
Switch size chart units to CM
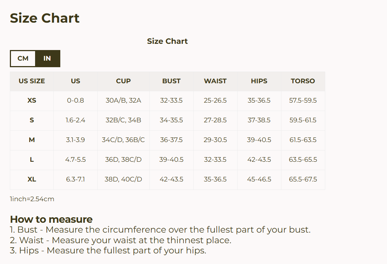23,58
